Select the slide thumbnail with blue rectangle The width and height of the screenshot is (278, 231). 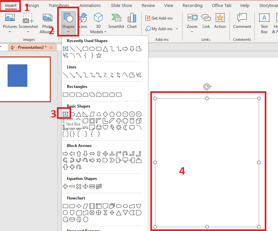[25, 79]
